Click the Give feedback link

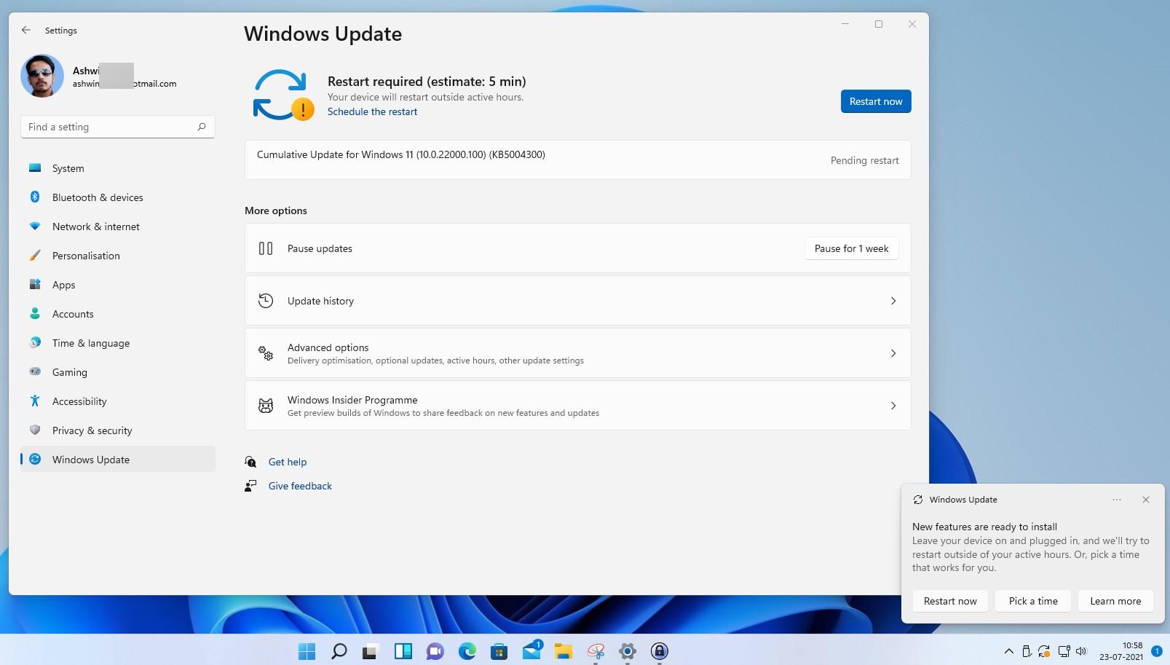(300, 486)
